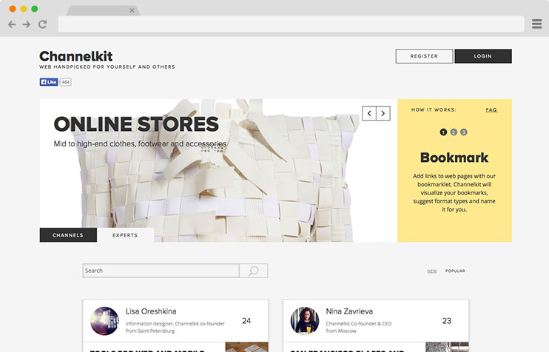This screenshot has height=352, width=549.
Task: Open the FAQ link
Action: [x=491, y=110]
